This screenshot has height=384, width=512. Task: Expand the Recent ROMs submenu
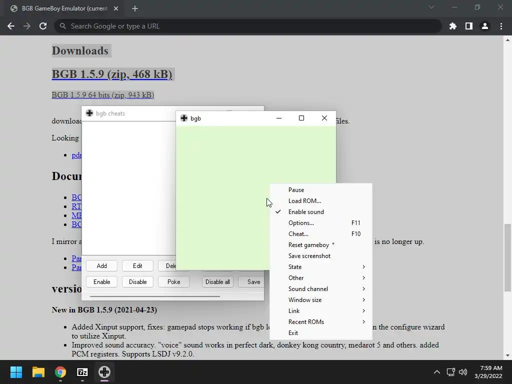[x=320, y=322]
